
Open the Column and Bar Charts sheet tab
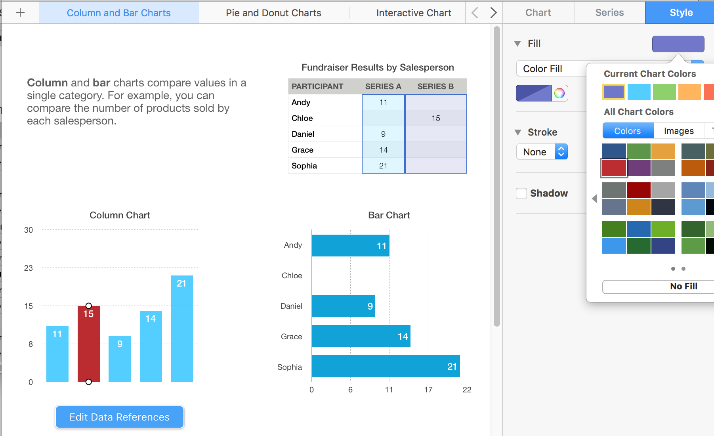[x=118, y=13]
